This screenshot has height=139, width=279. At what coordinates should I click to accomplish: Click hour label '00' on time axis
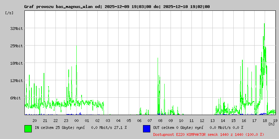click(76, 121)
